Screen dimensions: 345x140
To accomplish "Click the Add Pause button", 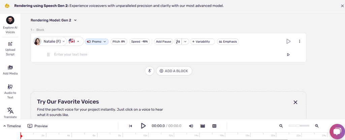I will [x=163, y=41].
